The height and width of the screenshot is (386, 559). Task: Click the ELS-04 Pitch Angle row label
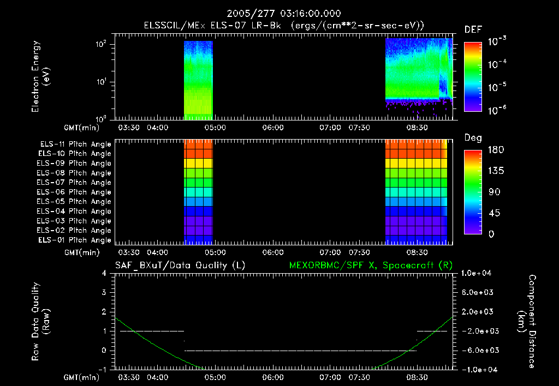[x=74, y=212]
